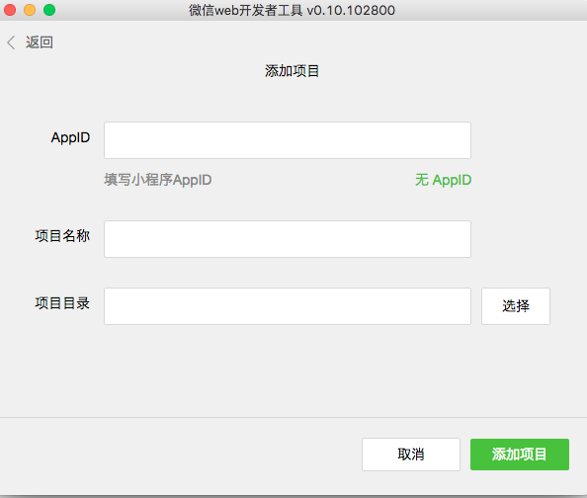Image resolution: width=587 pixels, height=498 pixels.
Task: Click the divider line above 取消
Action: (x=293, y=417)
